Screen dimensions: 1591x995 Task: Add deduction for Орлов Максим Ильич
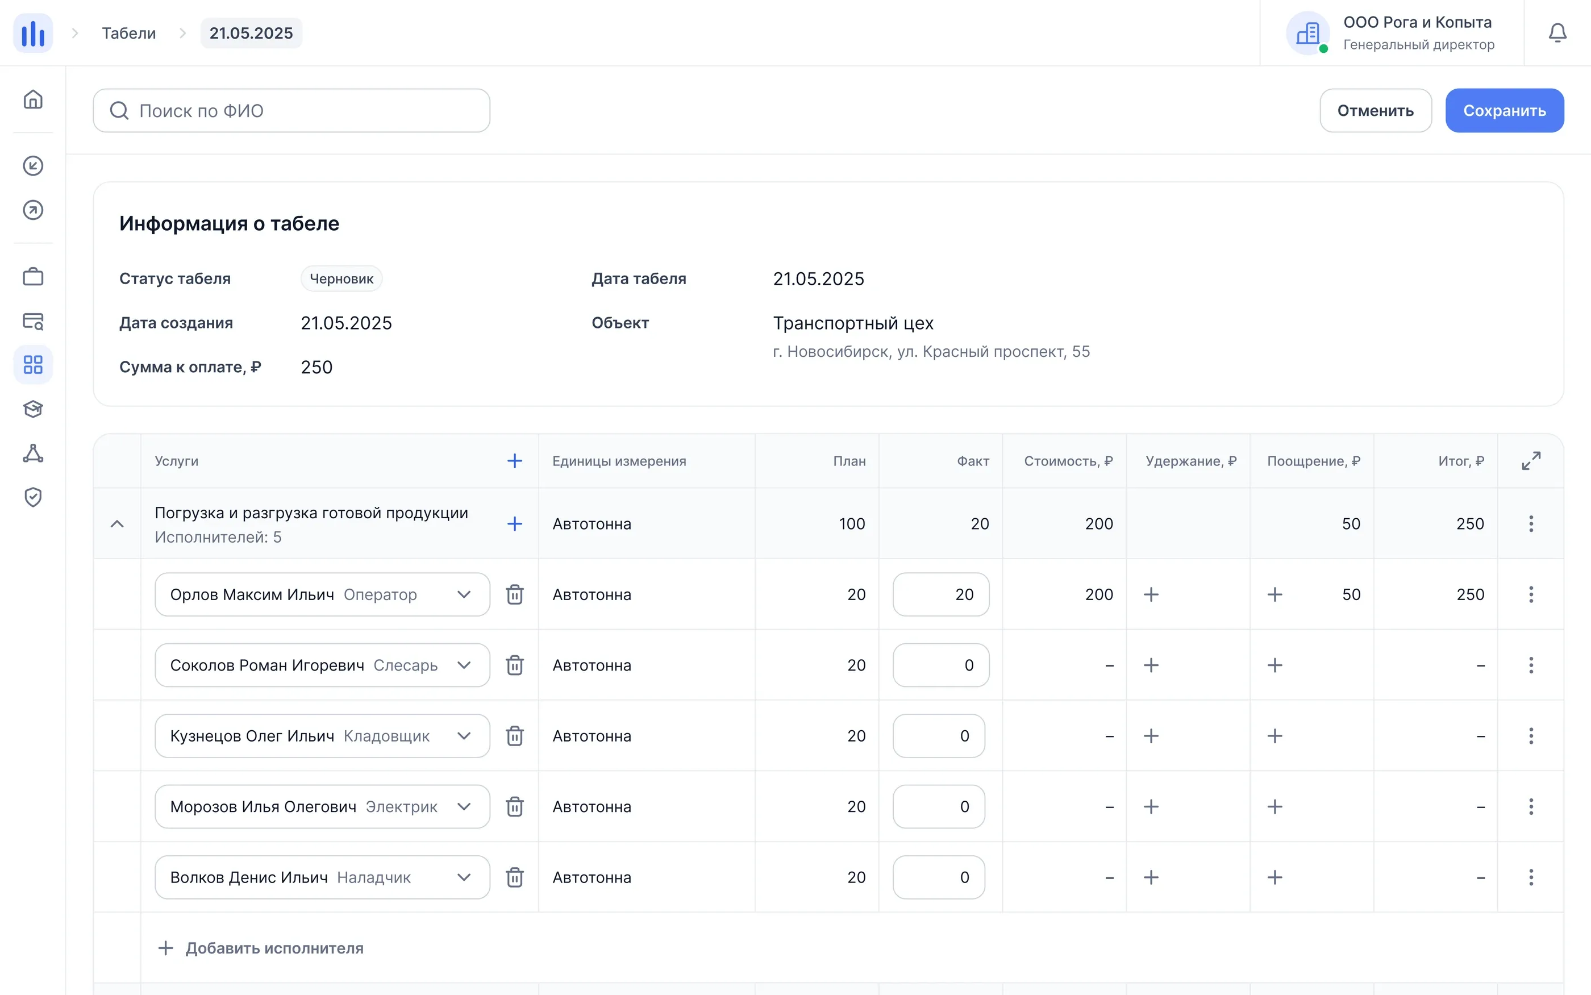click(1151, 594)
